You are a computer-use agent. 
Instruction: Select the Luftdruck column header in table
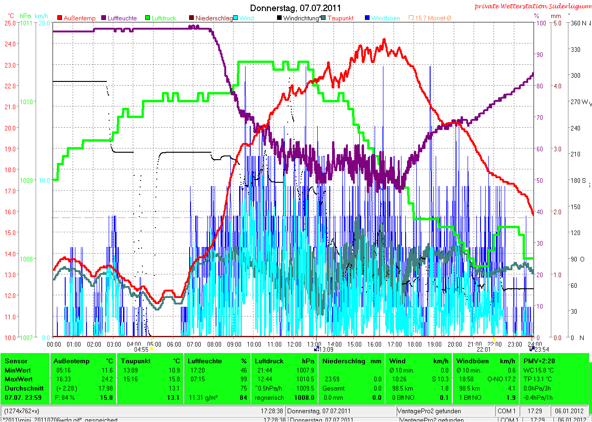click(x=268, y=361)
